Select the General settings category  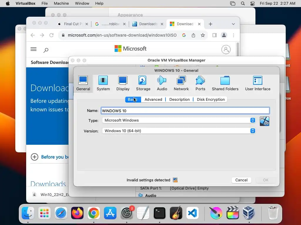(83, 83)
